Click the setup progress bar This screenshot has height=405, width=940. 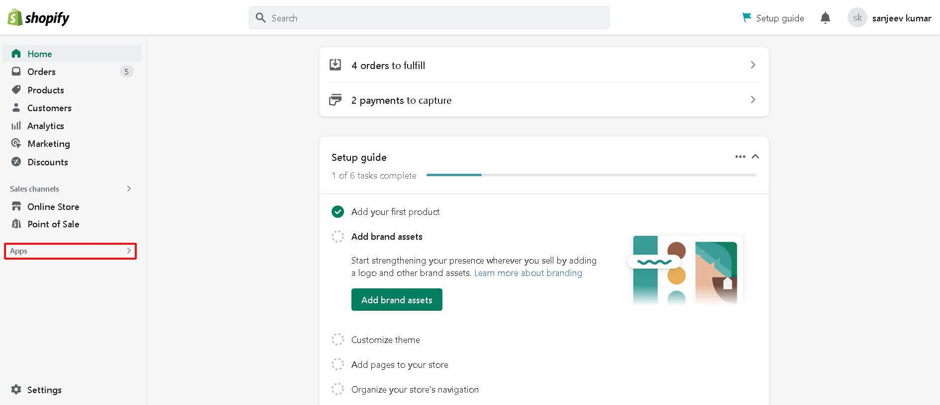pos(592,175)
